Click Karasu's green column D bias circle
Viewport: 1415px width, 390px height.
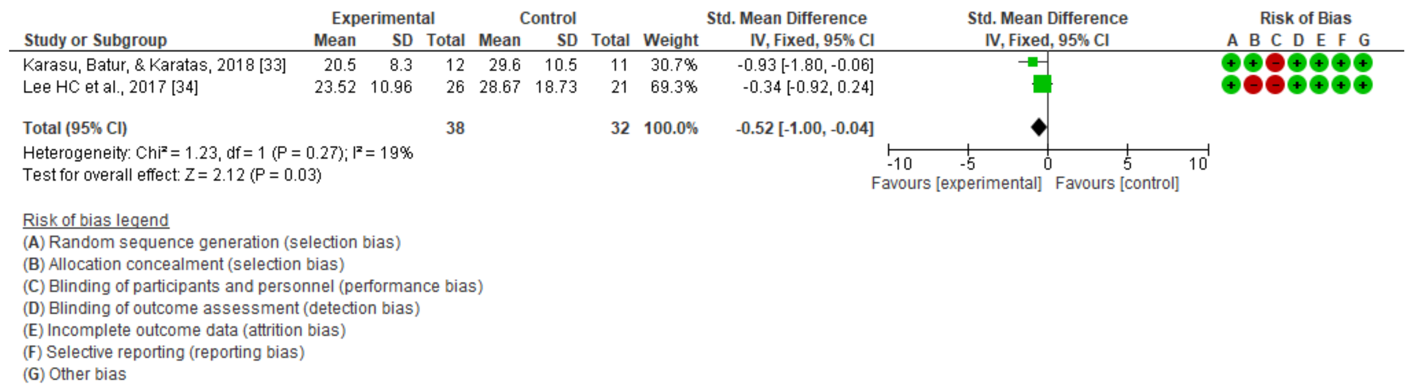(1297, 63)
